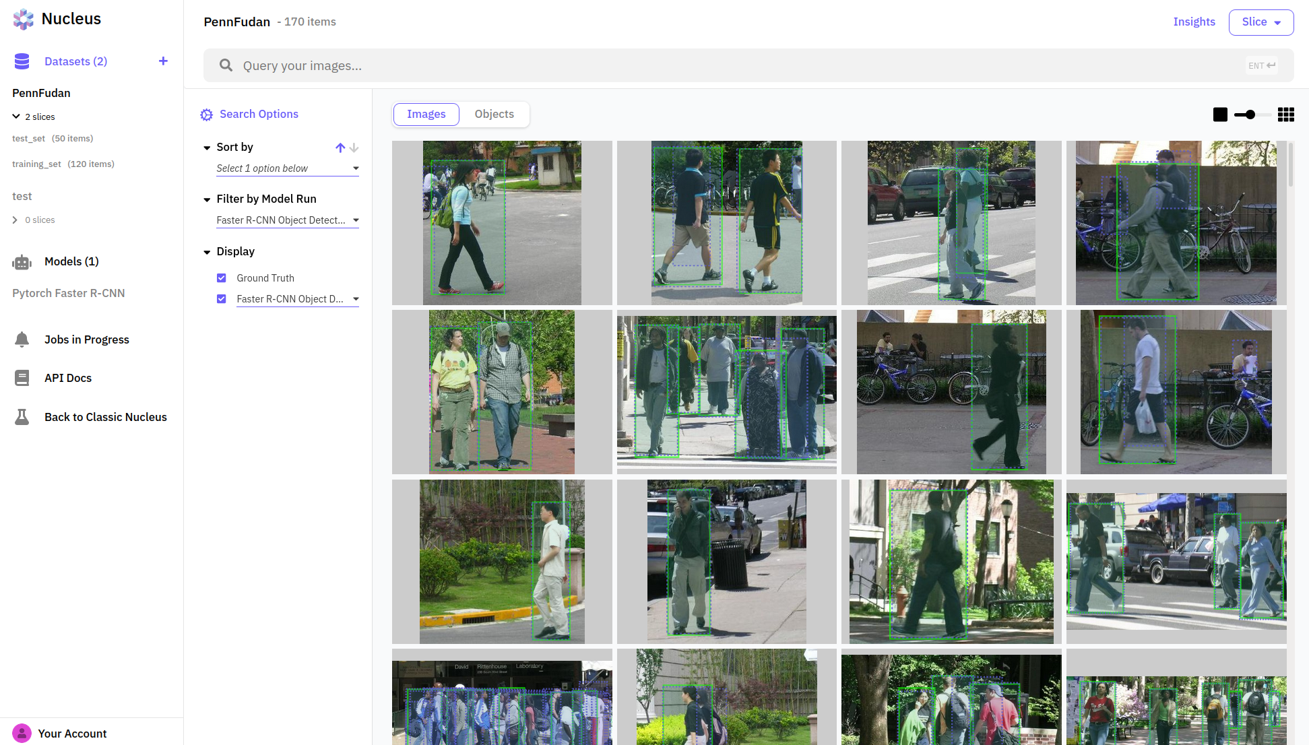Collapse the Display section
This screenshot has height=745, width=1309.
coord(207,252)
